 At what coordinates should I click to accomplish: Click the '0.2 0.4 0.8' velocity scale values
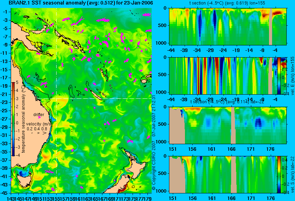pos(37,129)
